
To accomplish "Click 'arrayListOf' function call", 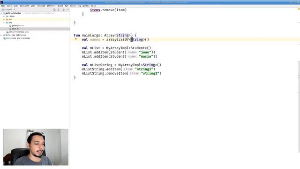I will click(x=118, y=39).
